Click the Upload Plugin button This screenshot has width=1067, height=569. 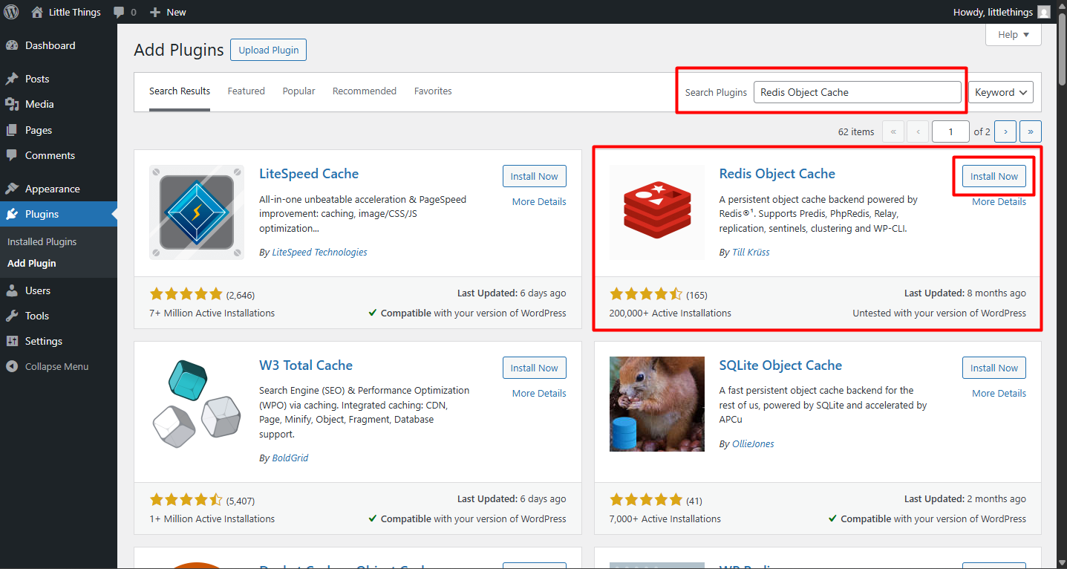coord(268,50)
